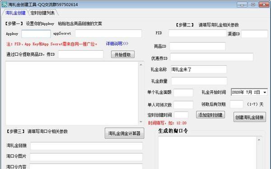Select the month 7月 in the date picker
Screen dimensions: 271x169
tap(249, 92)
